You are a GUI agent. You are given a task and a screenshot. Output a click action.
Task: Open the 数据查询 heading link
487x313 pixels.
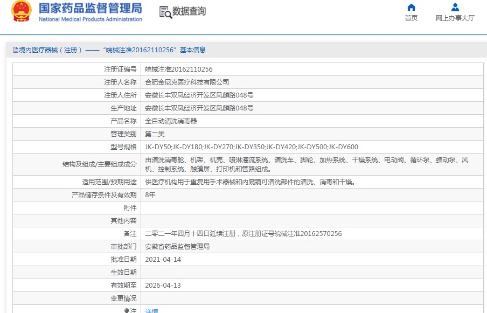pos(189,11)
